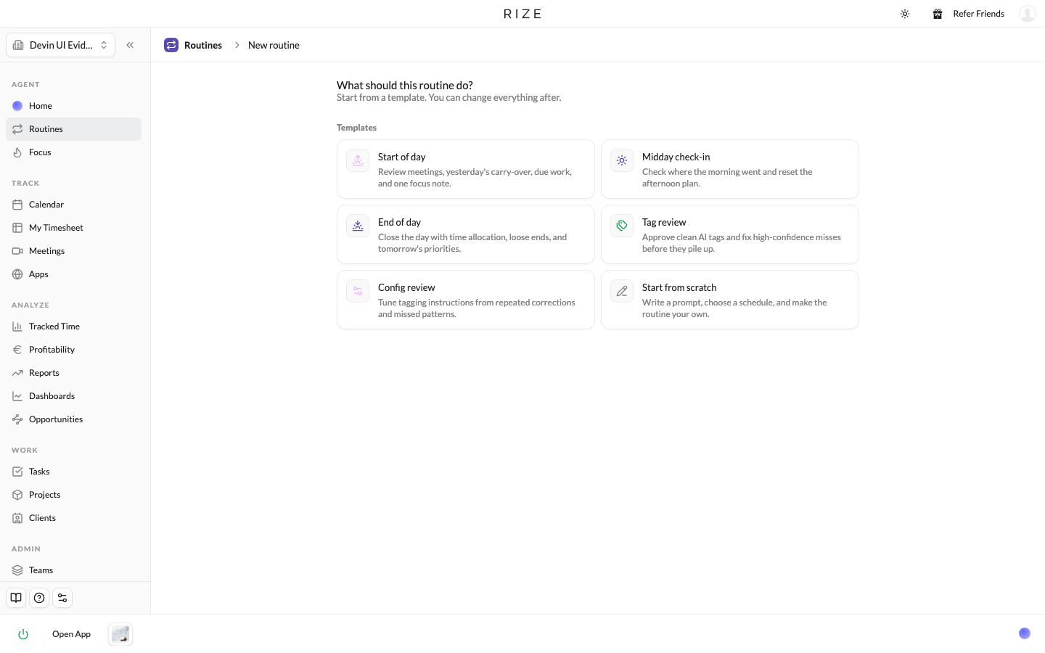
Task: Select Routines in the sidebar
Action: [x=74, y=129]
